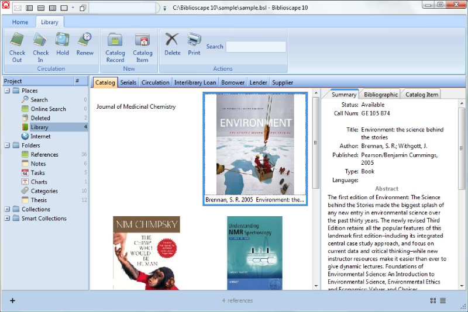
Task: Switch to the Serials tab
Action: point(128,82)
